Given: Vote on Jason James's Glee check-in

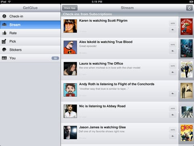Looking at the screenshot, I should click(173, 130).
